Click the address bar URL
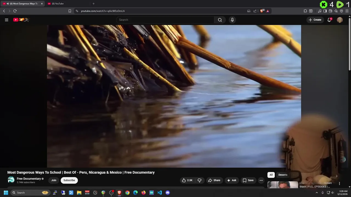Viewport: 351px width, 197px height. (103, 11)
